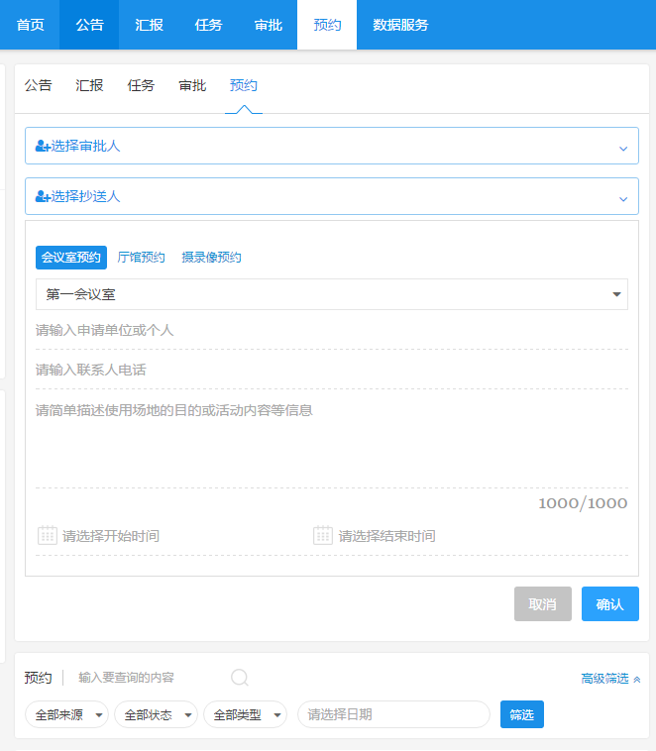The height and width of the screenshot is (751, 656).
Task: Click the 确认 button
Action: (x=610, y=603)
